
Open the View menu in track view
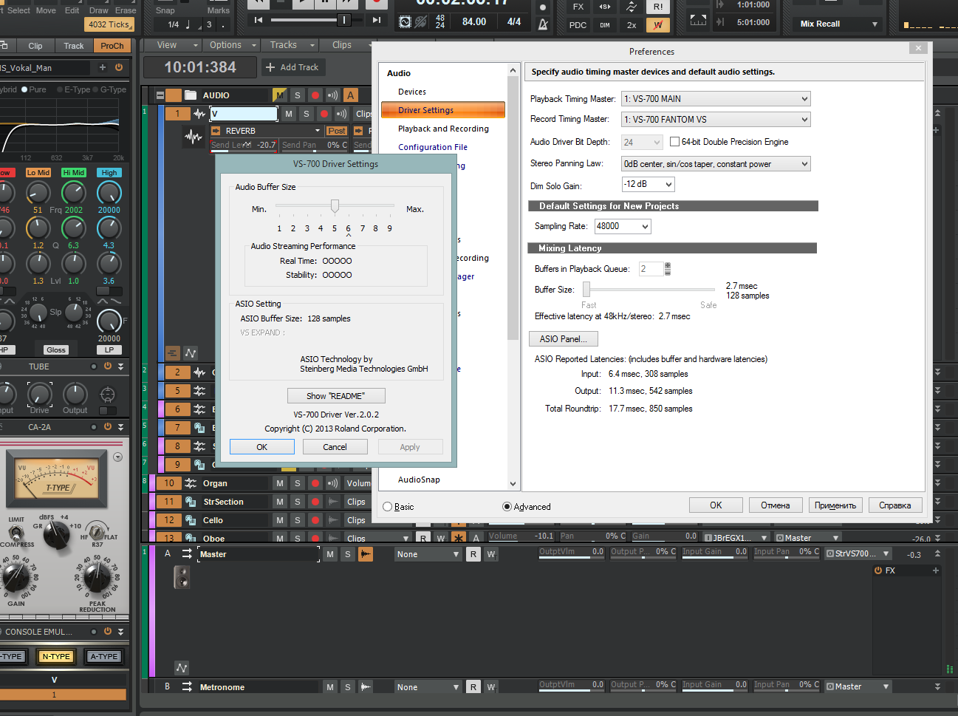tap(172, 45)
